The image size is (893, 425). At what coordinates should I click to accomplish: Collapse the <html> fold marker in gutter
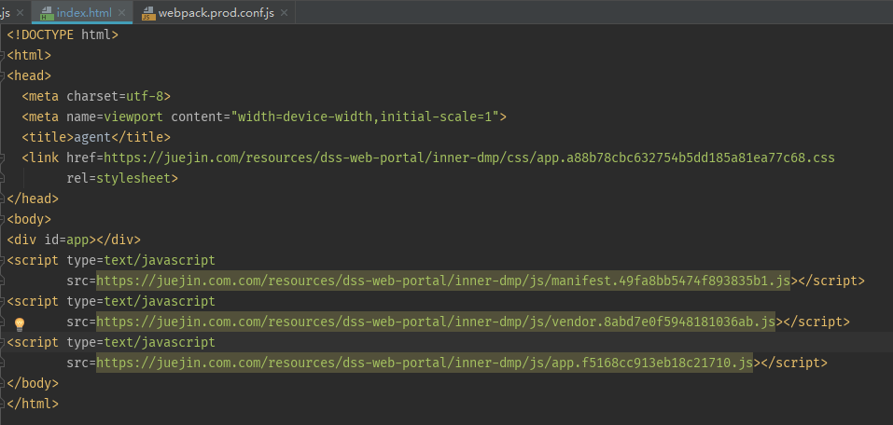click(2, 56)
